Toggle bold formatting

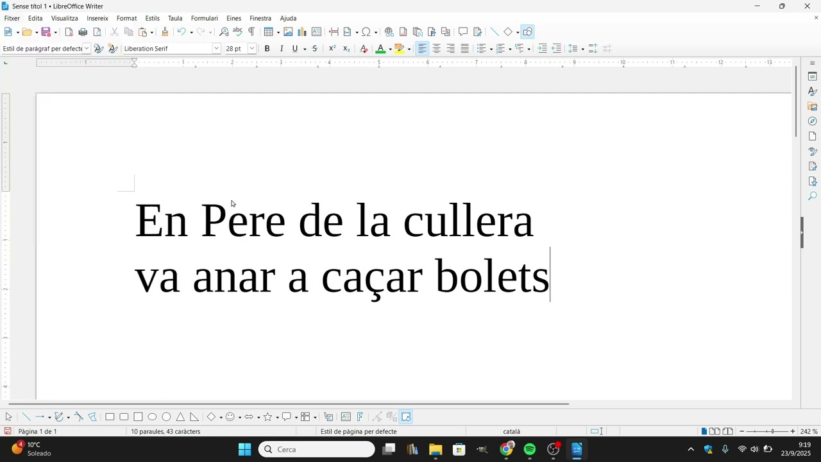coord(267,49)
